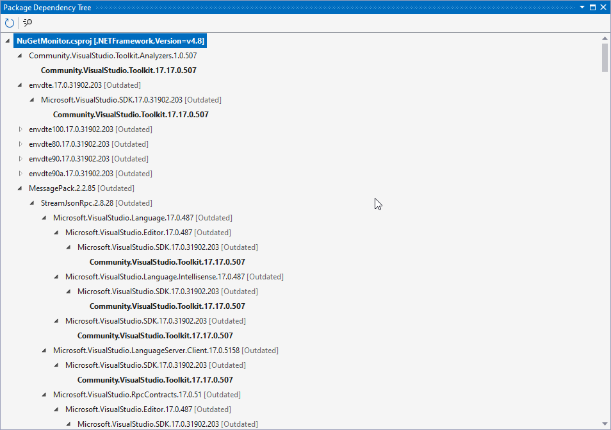This screenshot has height=430, width=611.
Task: Select Microsoft.VisualStudio.Language.17.0.487 row
Action: point(143,218)
